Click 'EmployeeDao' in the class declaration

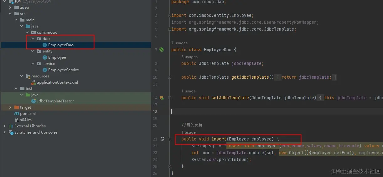point(218,50)
